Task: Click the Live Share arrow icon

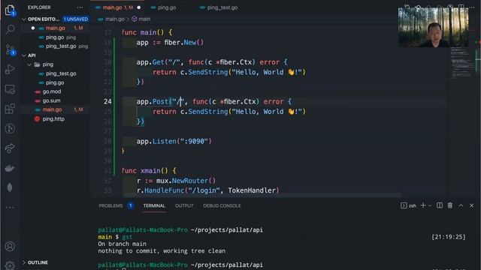Action: click(10, 148)
